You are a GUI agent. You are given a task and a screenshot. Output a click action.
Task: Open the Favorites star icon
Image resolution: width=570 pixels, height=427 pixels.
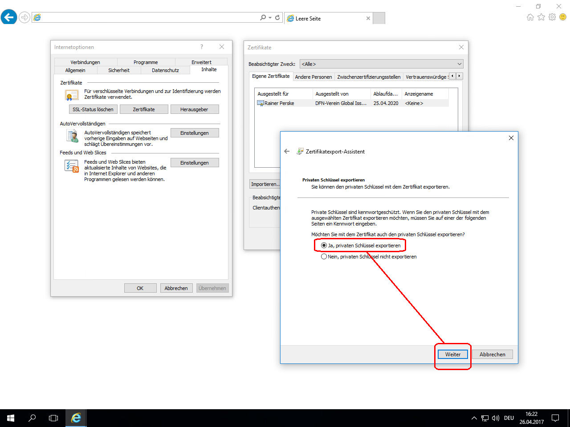[541, 17]
